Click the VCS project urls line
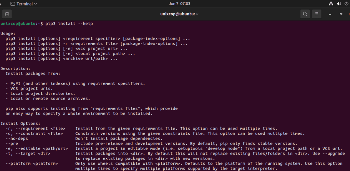The height and width of the screenshot is (171, 350). point(29,89)
